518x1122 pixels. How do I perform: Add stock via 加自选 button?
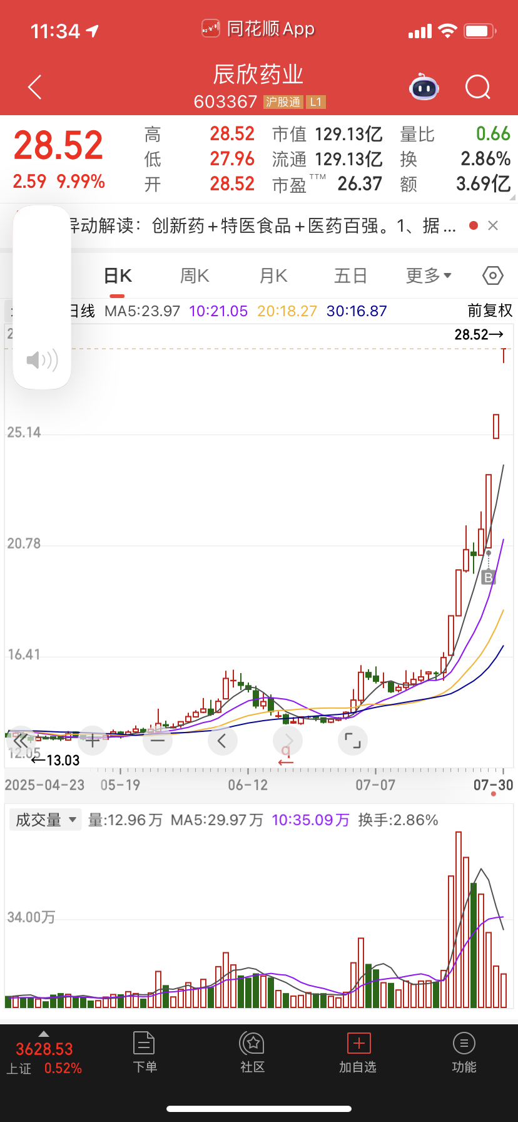(358, 1053)
